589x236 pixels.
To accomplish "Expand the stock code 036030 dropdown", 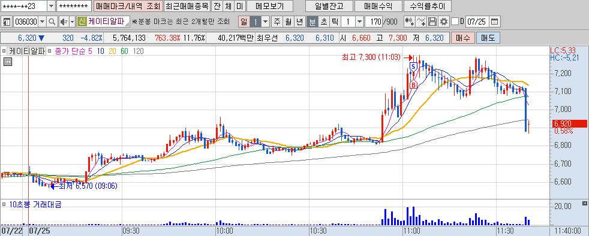I will point(42,22).
